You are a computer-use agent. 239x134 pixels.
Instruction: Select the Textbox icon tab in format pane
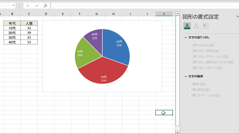205,26
